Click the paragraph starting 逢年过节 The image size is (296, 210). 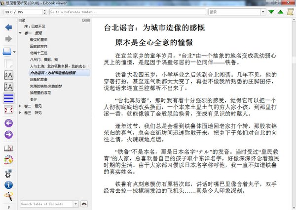coord(190,133)
